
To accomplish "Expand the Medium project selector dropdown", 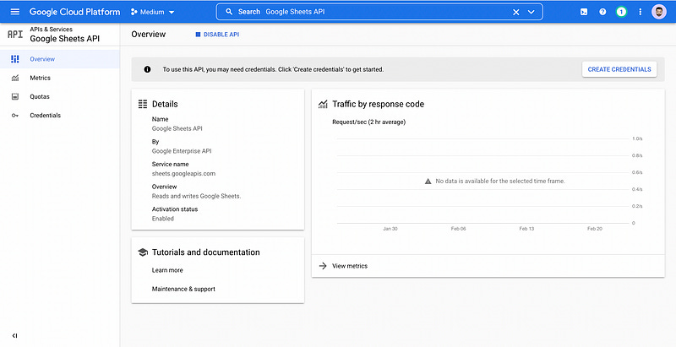I will tap(153, 13).
